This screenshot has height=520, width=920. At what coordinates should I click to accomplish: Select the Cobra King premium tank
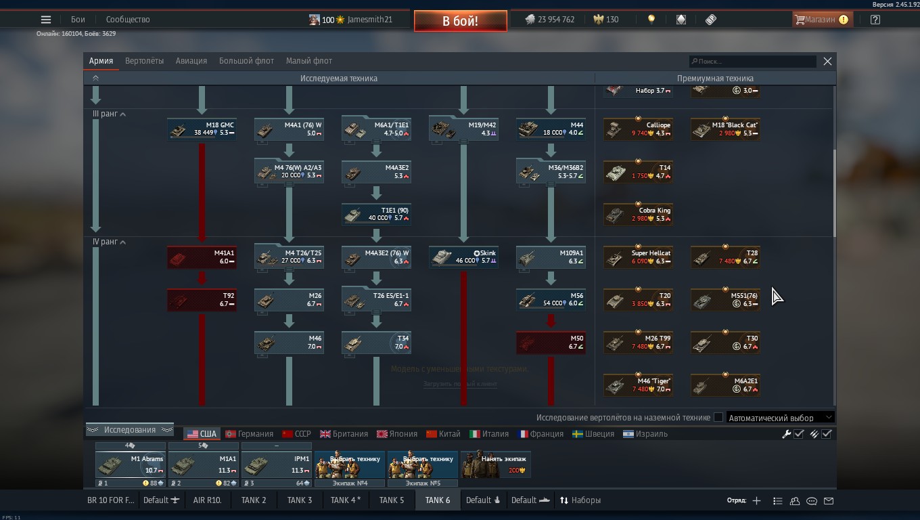[638, 214]
